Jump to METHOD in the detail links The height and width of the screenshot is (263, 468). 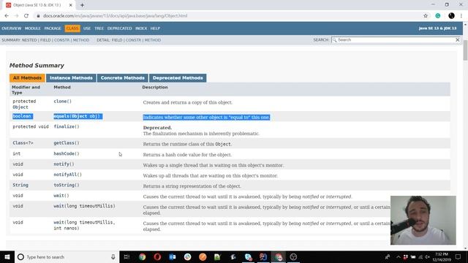(153, 40)
